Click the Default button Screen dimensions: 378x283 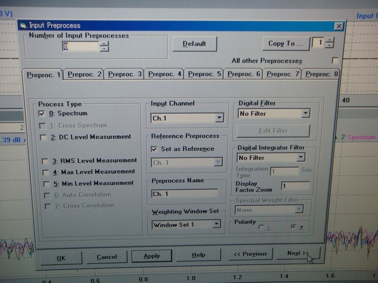pos(194,44)
